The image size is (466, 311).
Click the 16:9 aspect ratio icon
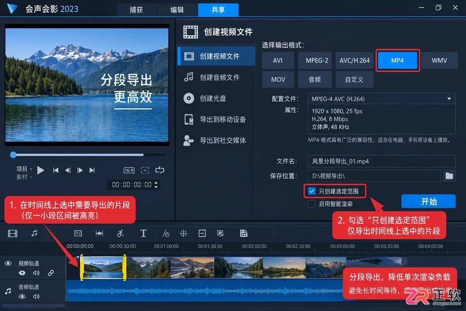[x=129, y=171]
